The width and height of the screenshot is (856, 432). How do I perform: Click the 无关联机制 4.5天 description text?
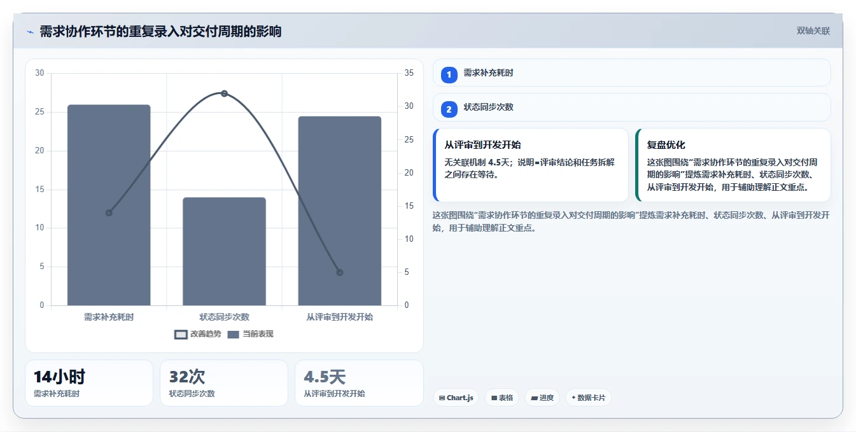(530, 169)
